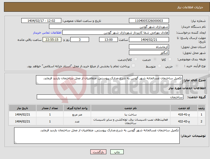The image size is (210, 159).
Task: Click the متر مربع unit cell
Action: click(x=77, y=114)
